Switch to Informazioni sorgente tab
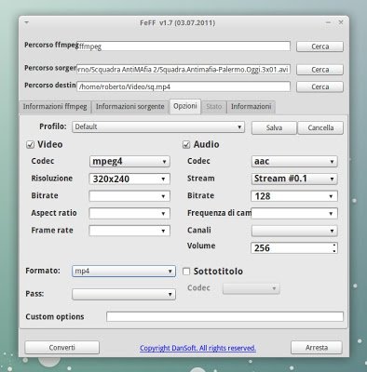 [x=130, y=107]
